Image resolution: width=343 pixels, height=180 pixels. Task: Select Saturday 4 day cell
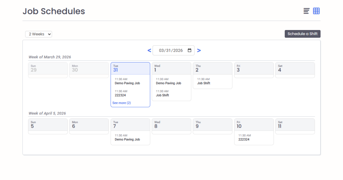(x=295, y=70)
